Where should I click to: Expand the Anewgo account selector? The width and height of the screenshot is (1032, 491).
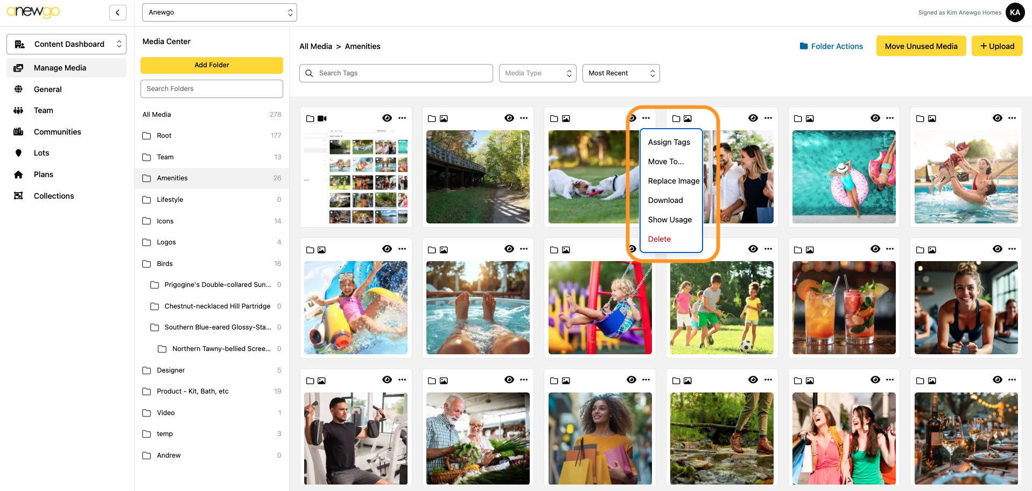219,12
